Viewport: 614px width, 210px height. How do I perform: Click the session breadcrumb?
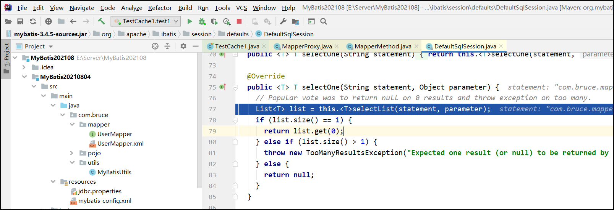(x=198, y=34)
